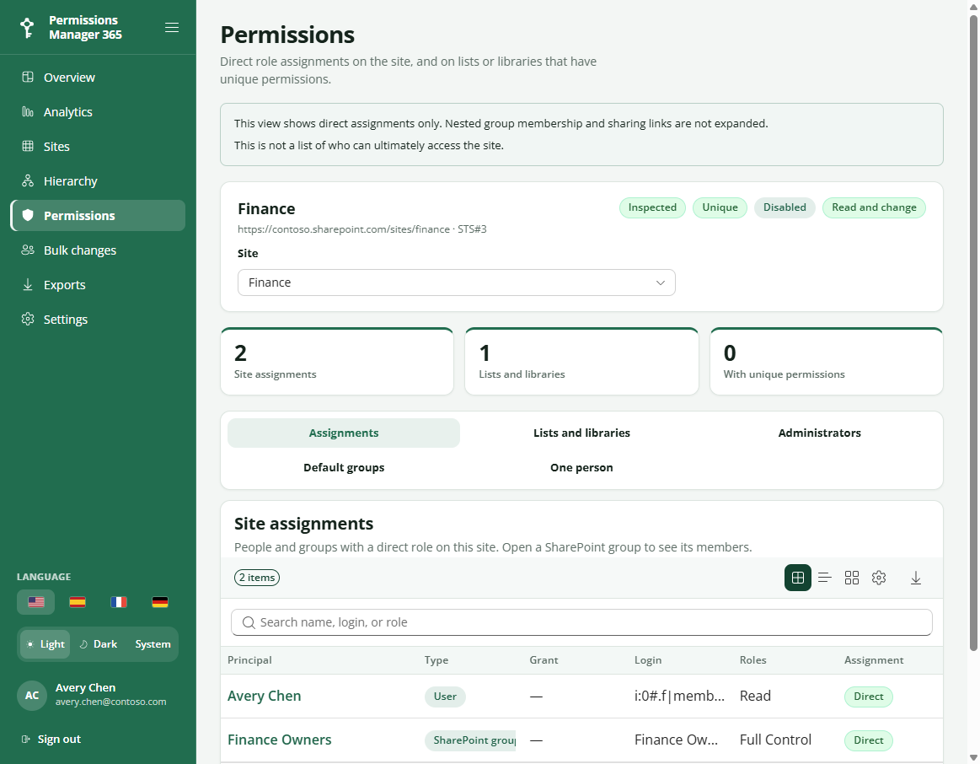980x764 pixels.
Task: Click the Inspected status badge
Action: 652,207
